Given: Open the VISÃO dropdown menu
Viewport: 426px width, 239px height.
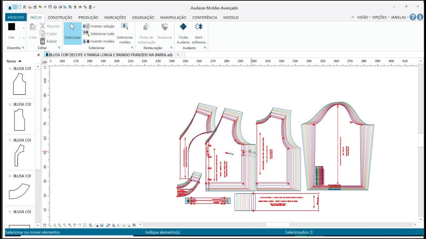Looking at the screenshot, I should (x=364, y=17).
